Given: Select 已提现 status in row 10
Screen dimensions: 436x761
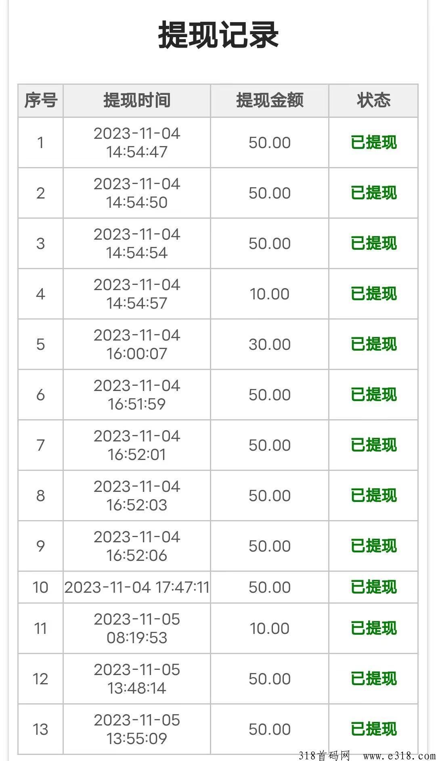Looking at the screenshot, I should (x=373, y=587).
